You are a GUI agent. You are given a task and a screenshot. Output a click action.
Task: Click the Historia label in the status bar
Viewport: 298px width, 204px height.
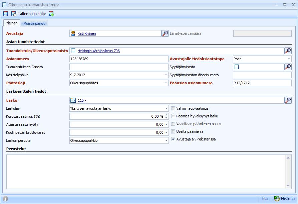click(288, 199)
